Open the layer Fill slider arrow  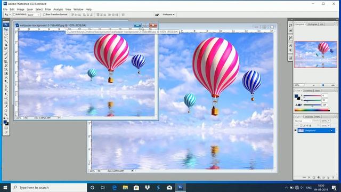(329, 125)
